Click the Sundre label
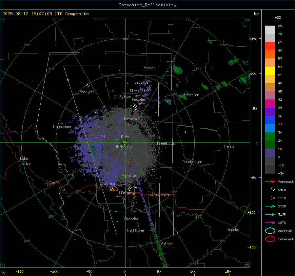Image resolution: width=295 pixels, height=276 pixels. (99, 136)
